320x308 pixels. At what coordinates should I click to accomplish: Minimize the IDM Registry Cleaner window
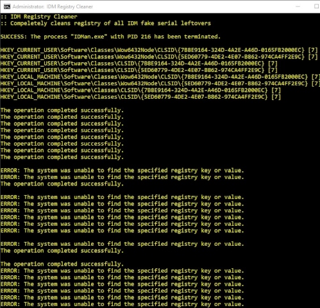tap(298, 6)
